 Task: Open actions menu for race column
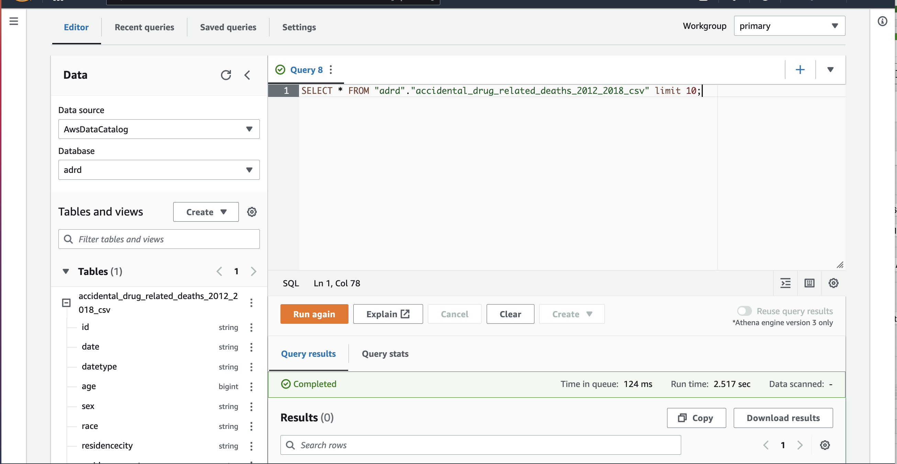coord(251,427)
